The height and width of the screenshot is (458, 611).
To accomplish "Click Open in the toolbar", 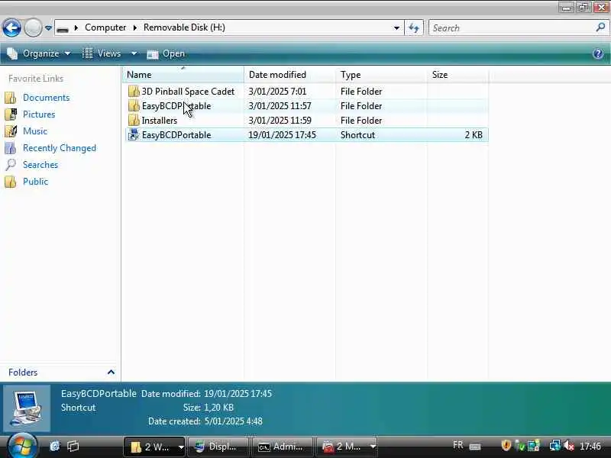I will 166,53.
